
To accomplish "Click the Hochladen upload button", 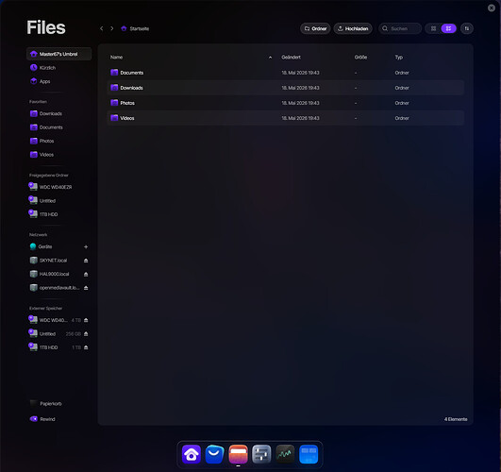I will tap(353, 28).
